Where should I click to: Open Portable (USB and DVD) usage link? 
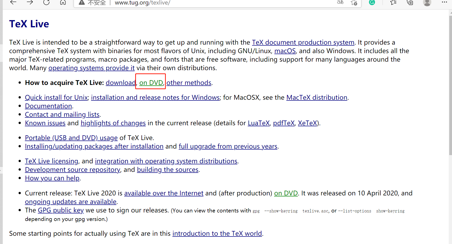[71, 138]
